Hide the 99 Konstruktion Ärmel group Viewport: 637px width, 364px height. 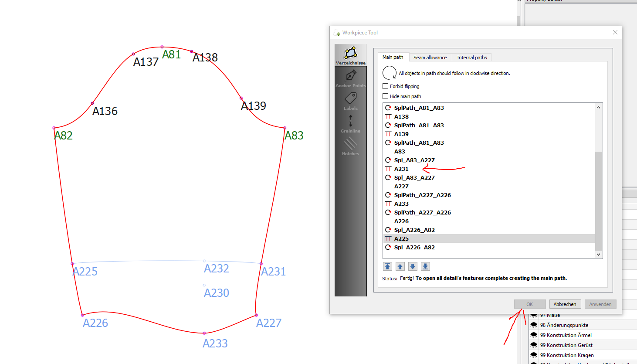(x=534, y=335)
